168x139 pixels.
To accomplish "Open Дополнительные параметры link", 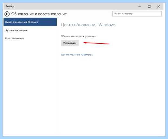I will pos(77,55).
